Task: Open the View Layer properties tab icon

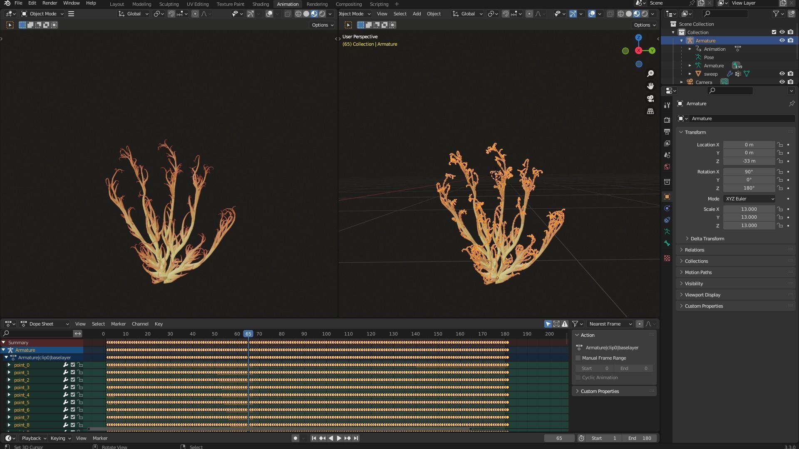Action: click(667, 143)
